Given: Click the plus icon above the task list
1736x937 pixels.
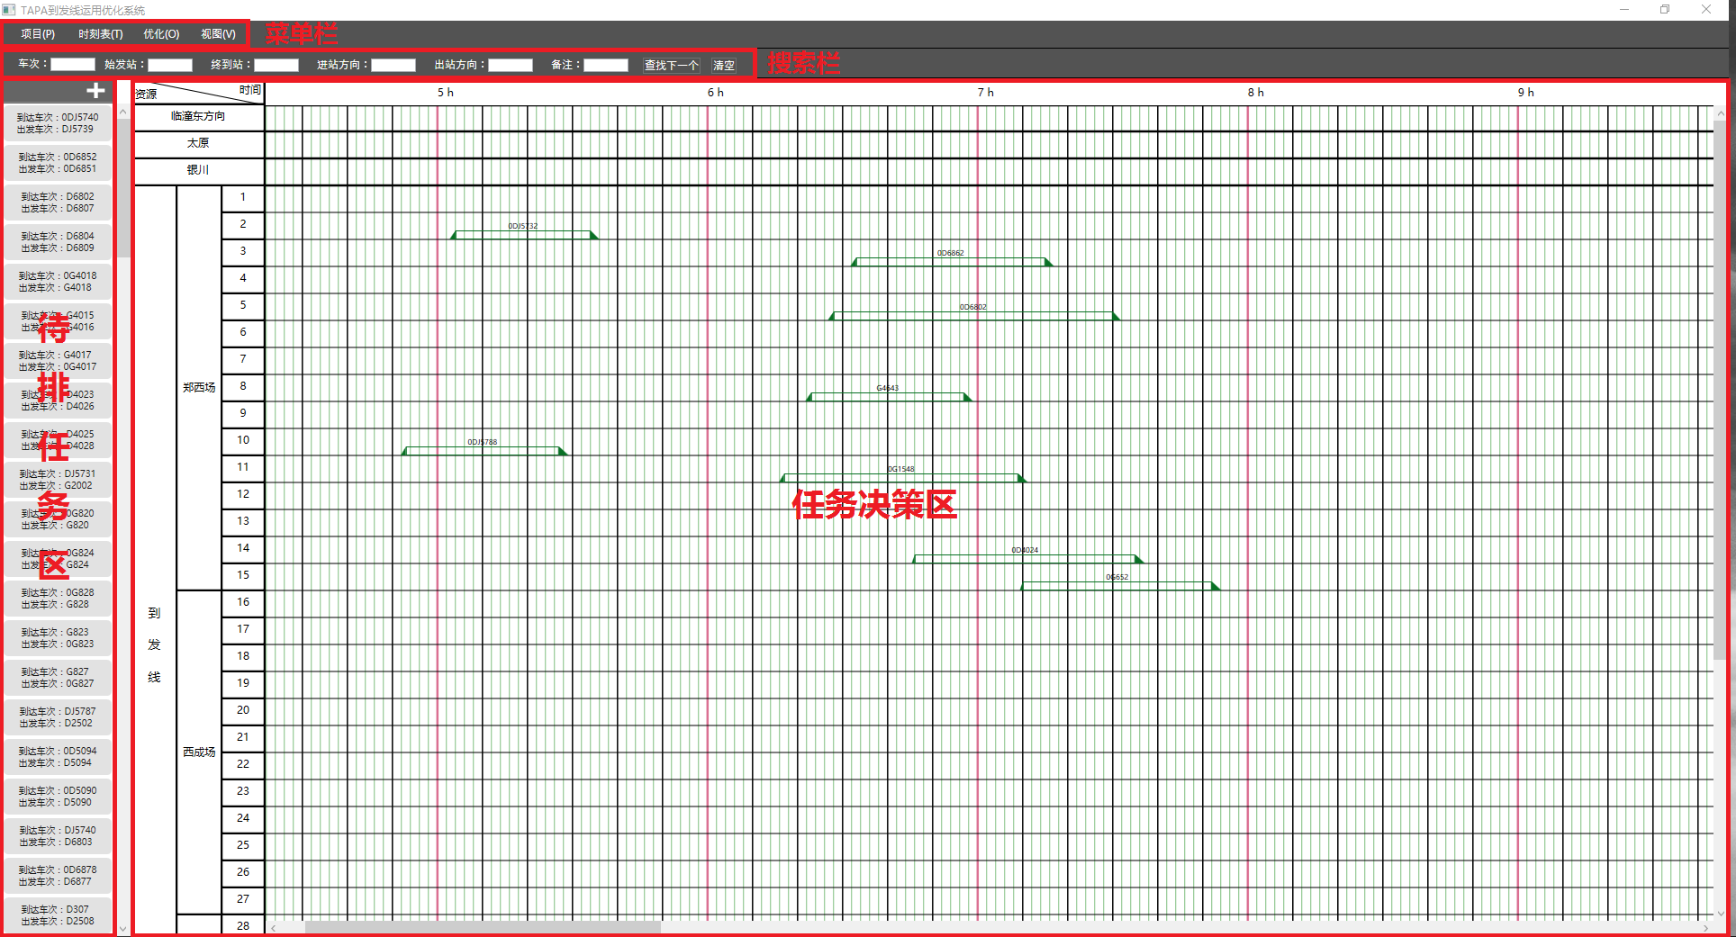Looking at the screenshot, I should click(x=95, y=91).
